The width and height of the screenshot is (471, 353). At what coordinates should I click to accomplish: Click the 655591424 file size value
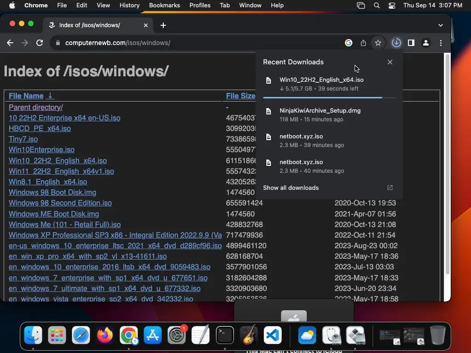[244, 203]
